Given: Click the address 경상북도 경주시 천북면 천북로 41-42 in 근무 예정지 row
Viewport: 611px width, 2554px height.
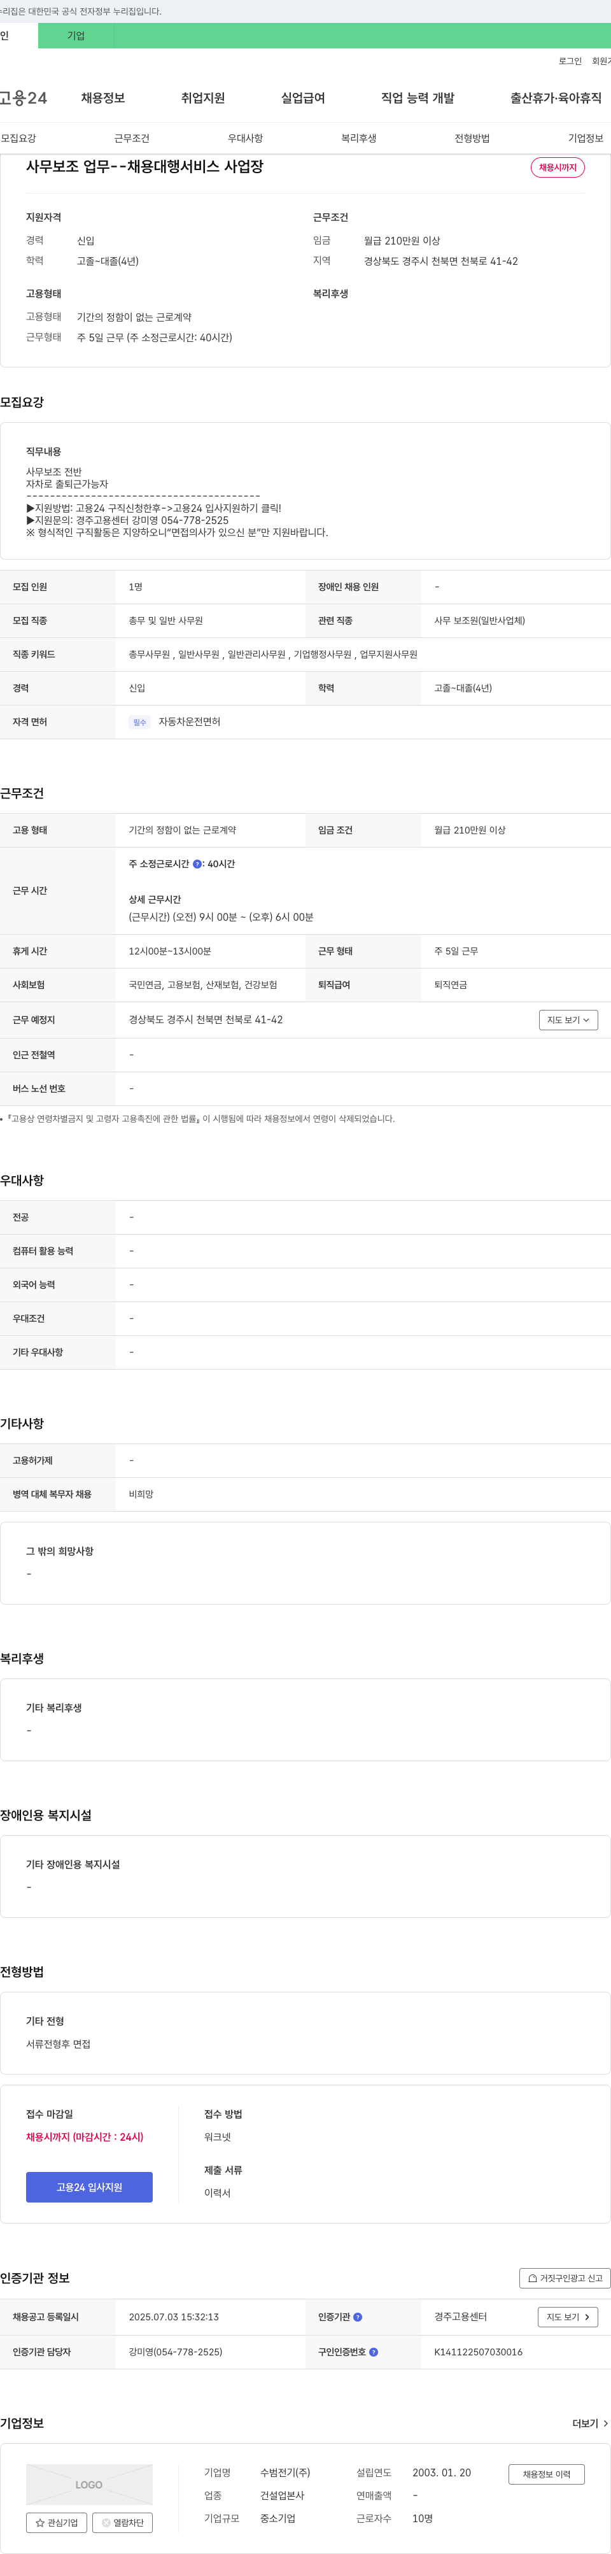Looking at the screenshot, I should point(206,1019).
